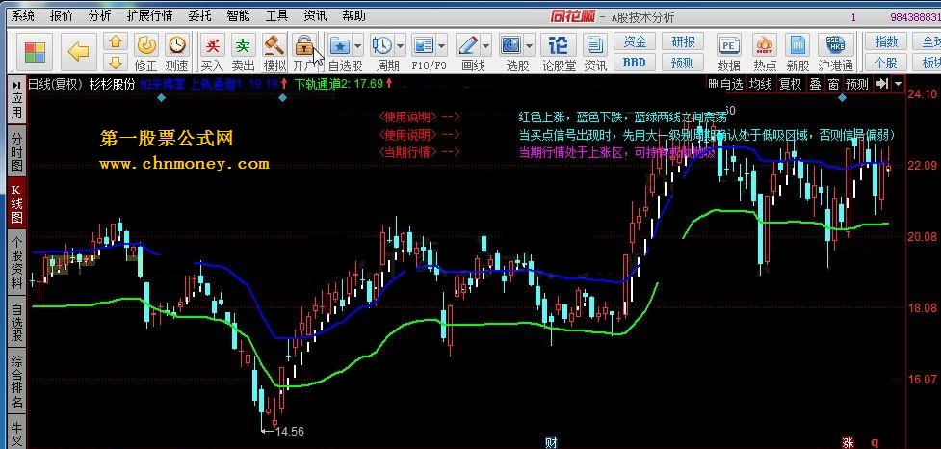Click 删自选 to remove from watchlist
The height and width of the screenshot is (449, 941).
point(727,84)
